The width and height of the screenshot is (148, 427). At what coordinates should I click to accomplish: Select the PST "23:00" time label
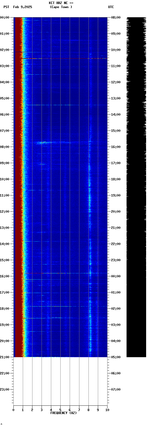click(x=5, y=390)
